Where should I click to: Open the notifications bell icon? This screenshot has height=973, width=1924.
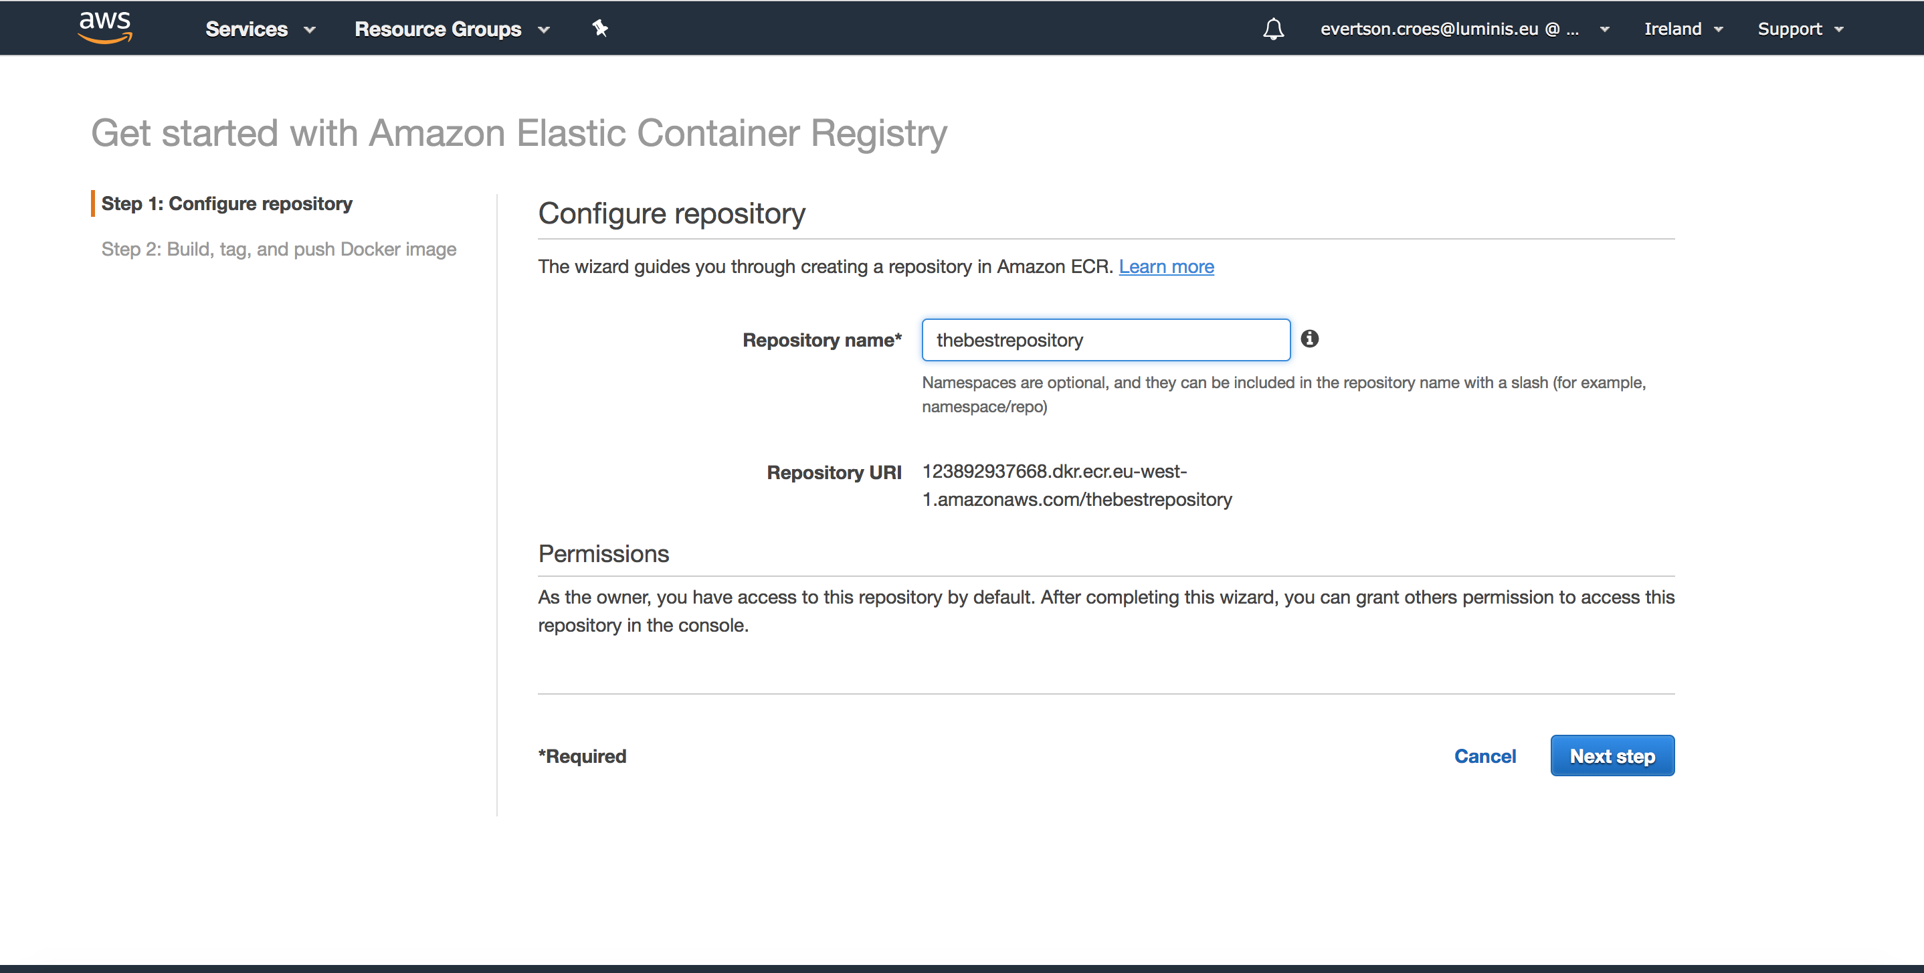(1272, 29)
